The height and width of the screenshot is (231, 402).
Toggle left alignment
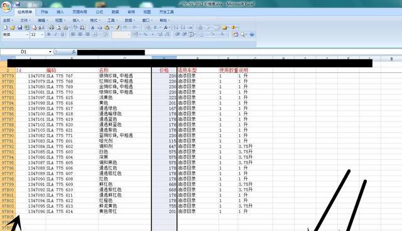[73, 35]
